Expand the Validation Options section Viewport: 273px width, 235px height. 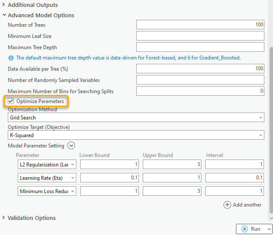point(4,218)
